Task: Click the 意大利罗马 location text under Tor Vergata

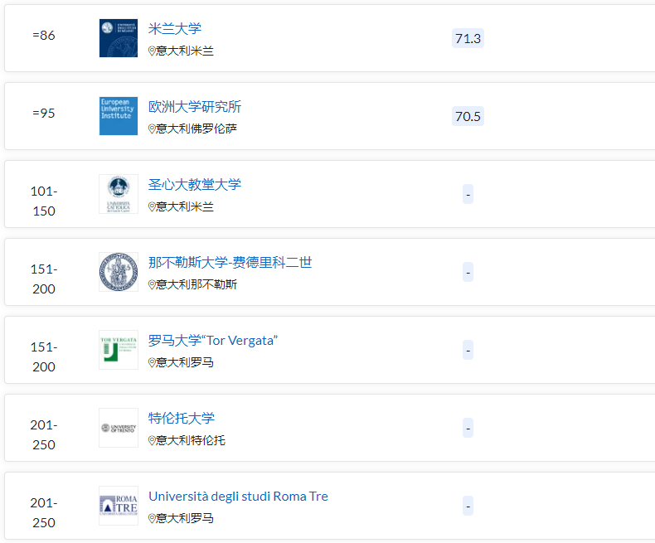Action: (x=185, y=362)
